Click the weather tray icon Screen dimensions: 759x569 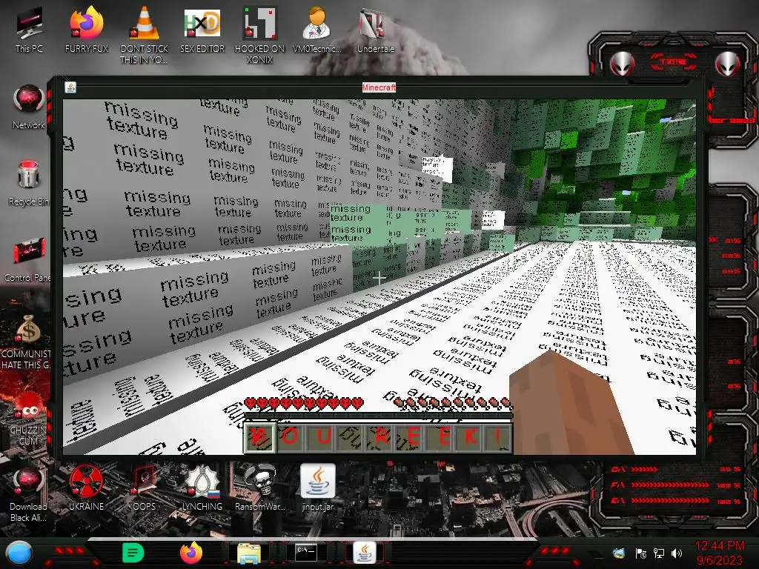pos(619,553)
